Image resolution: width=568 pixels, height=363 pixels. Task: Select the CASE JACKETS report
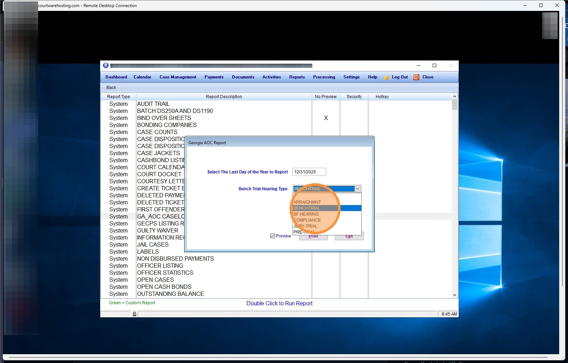click(159, 153)
